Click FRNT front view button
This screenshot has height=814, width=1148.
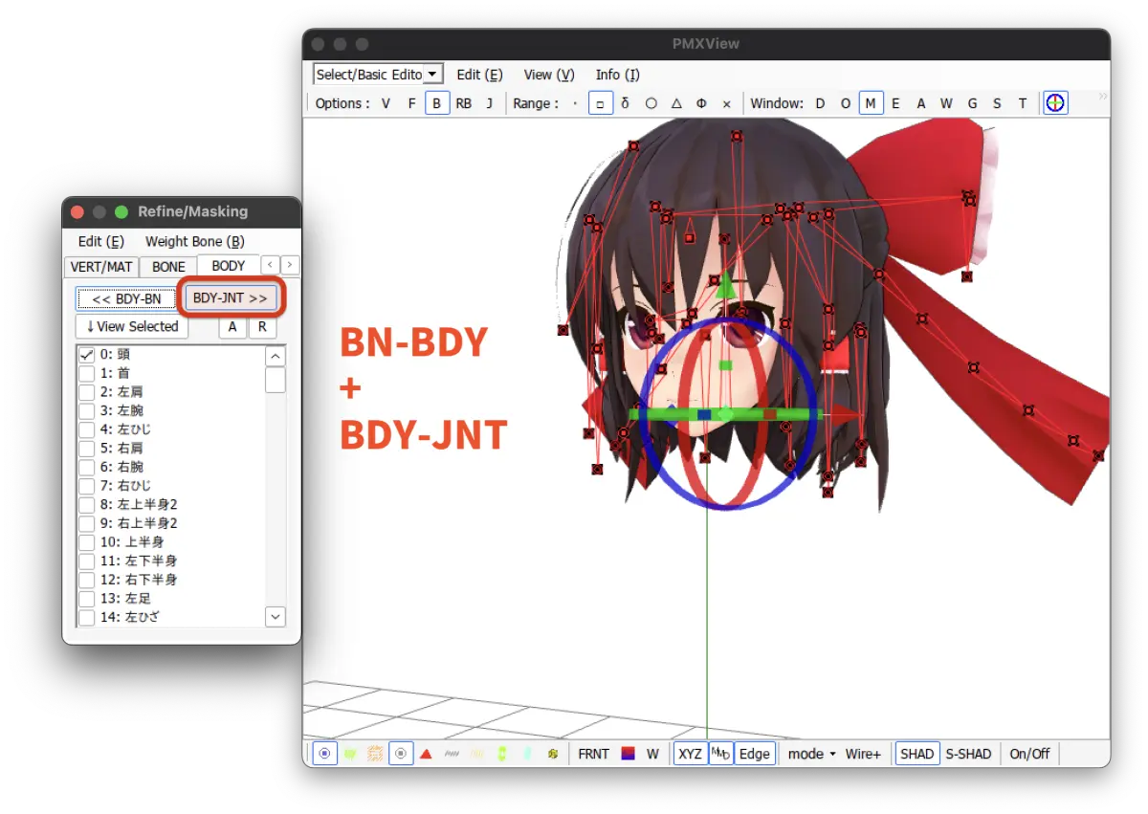click(x=594, y=754)
